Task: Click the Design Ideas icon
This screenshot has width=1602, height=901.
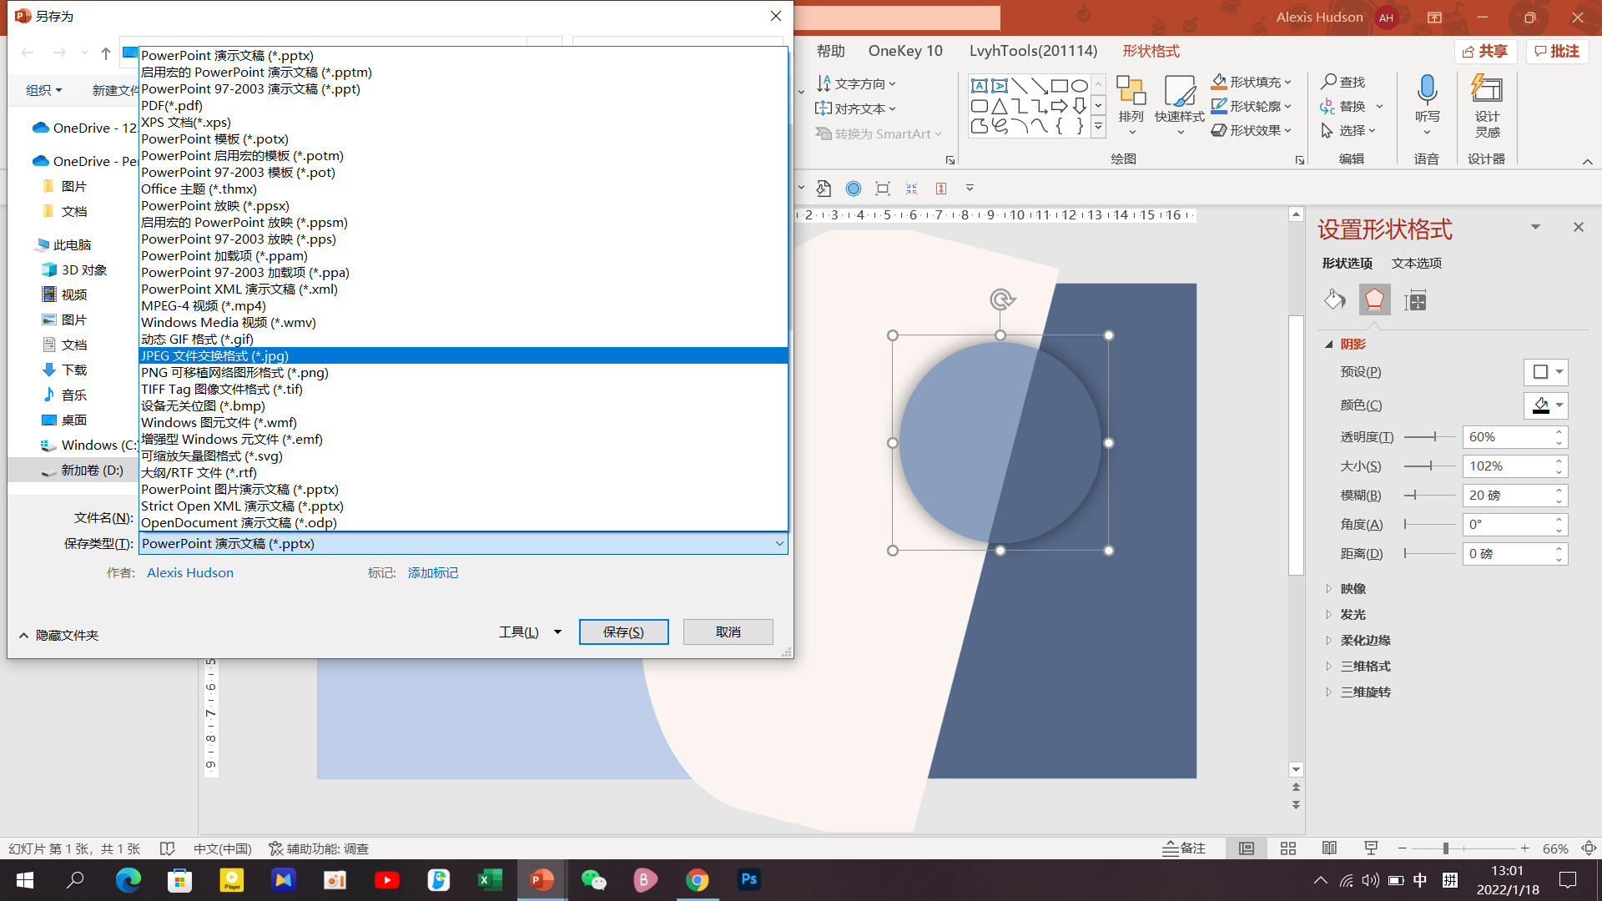Action: (x=1487, y=90)
